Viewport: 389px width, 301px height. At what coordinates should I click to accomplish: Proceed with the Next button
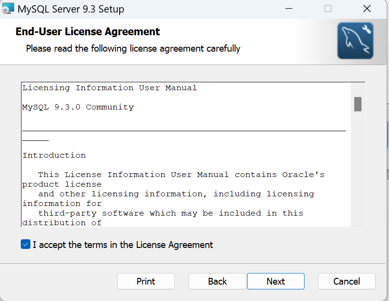(276, 281)
